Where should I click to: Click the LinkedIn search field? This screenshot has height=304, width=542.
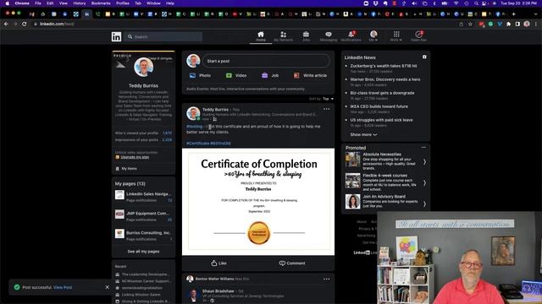(x=163, y=36)
